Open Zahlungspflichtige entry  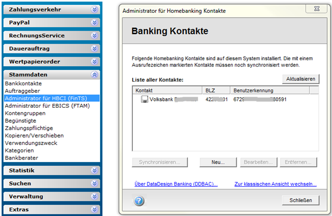29,128
